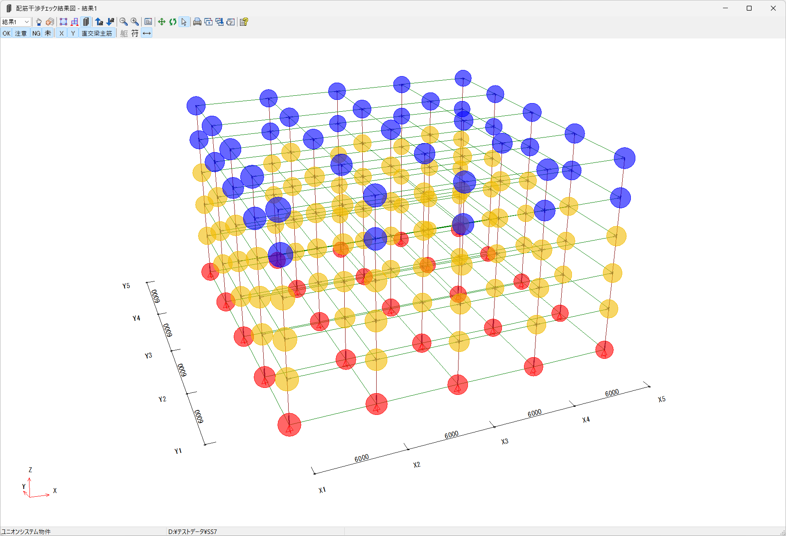Select the green pan move tool
Image resolution: width=786 pixels, height=536 pixels.
162,22
